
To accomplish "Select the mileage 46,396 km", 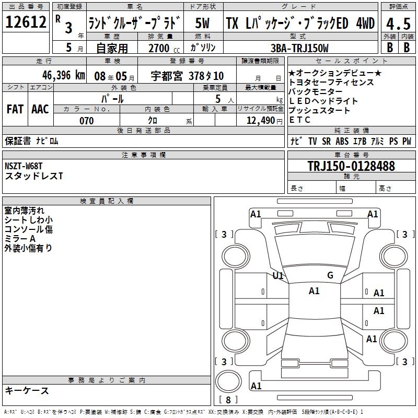I will click(x=63, y=75).
